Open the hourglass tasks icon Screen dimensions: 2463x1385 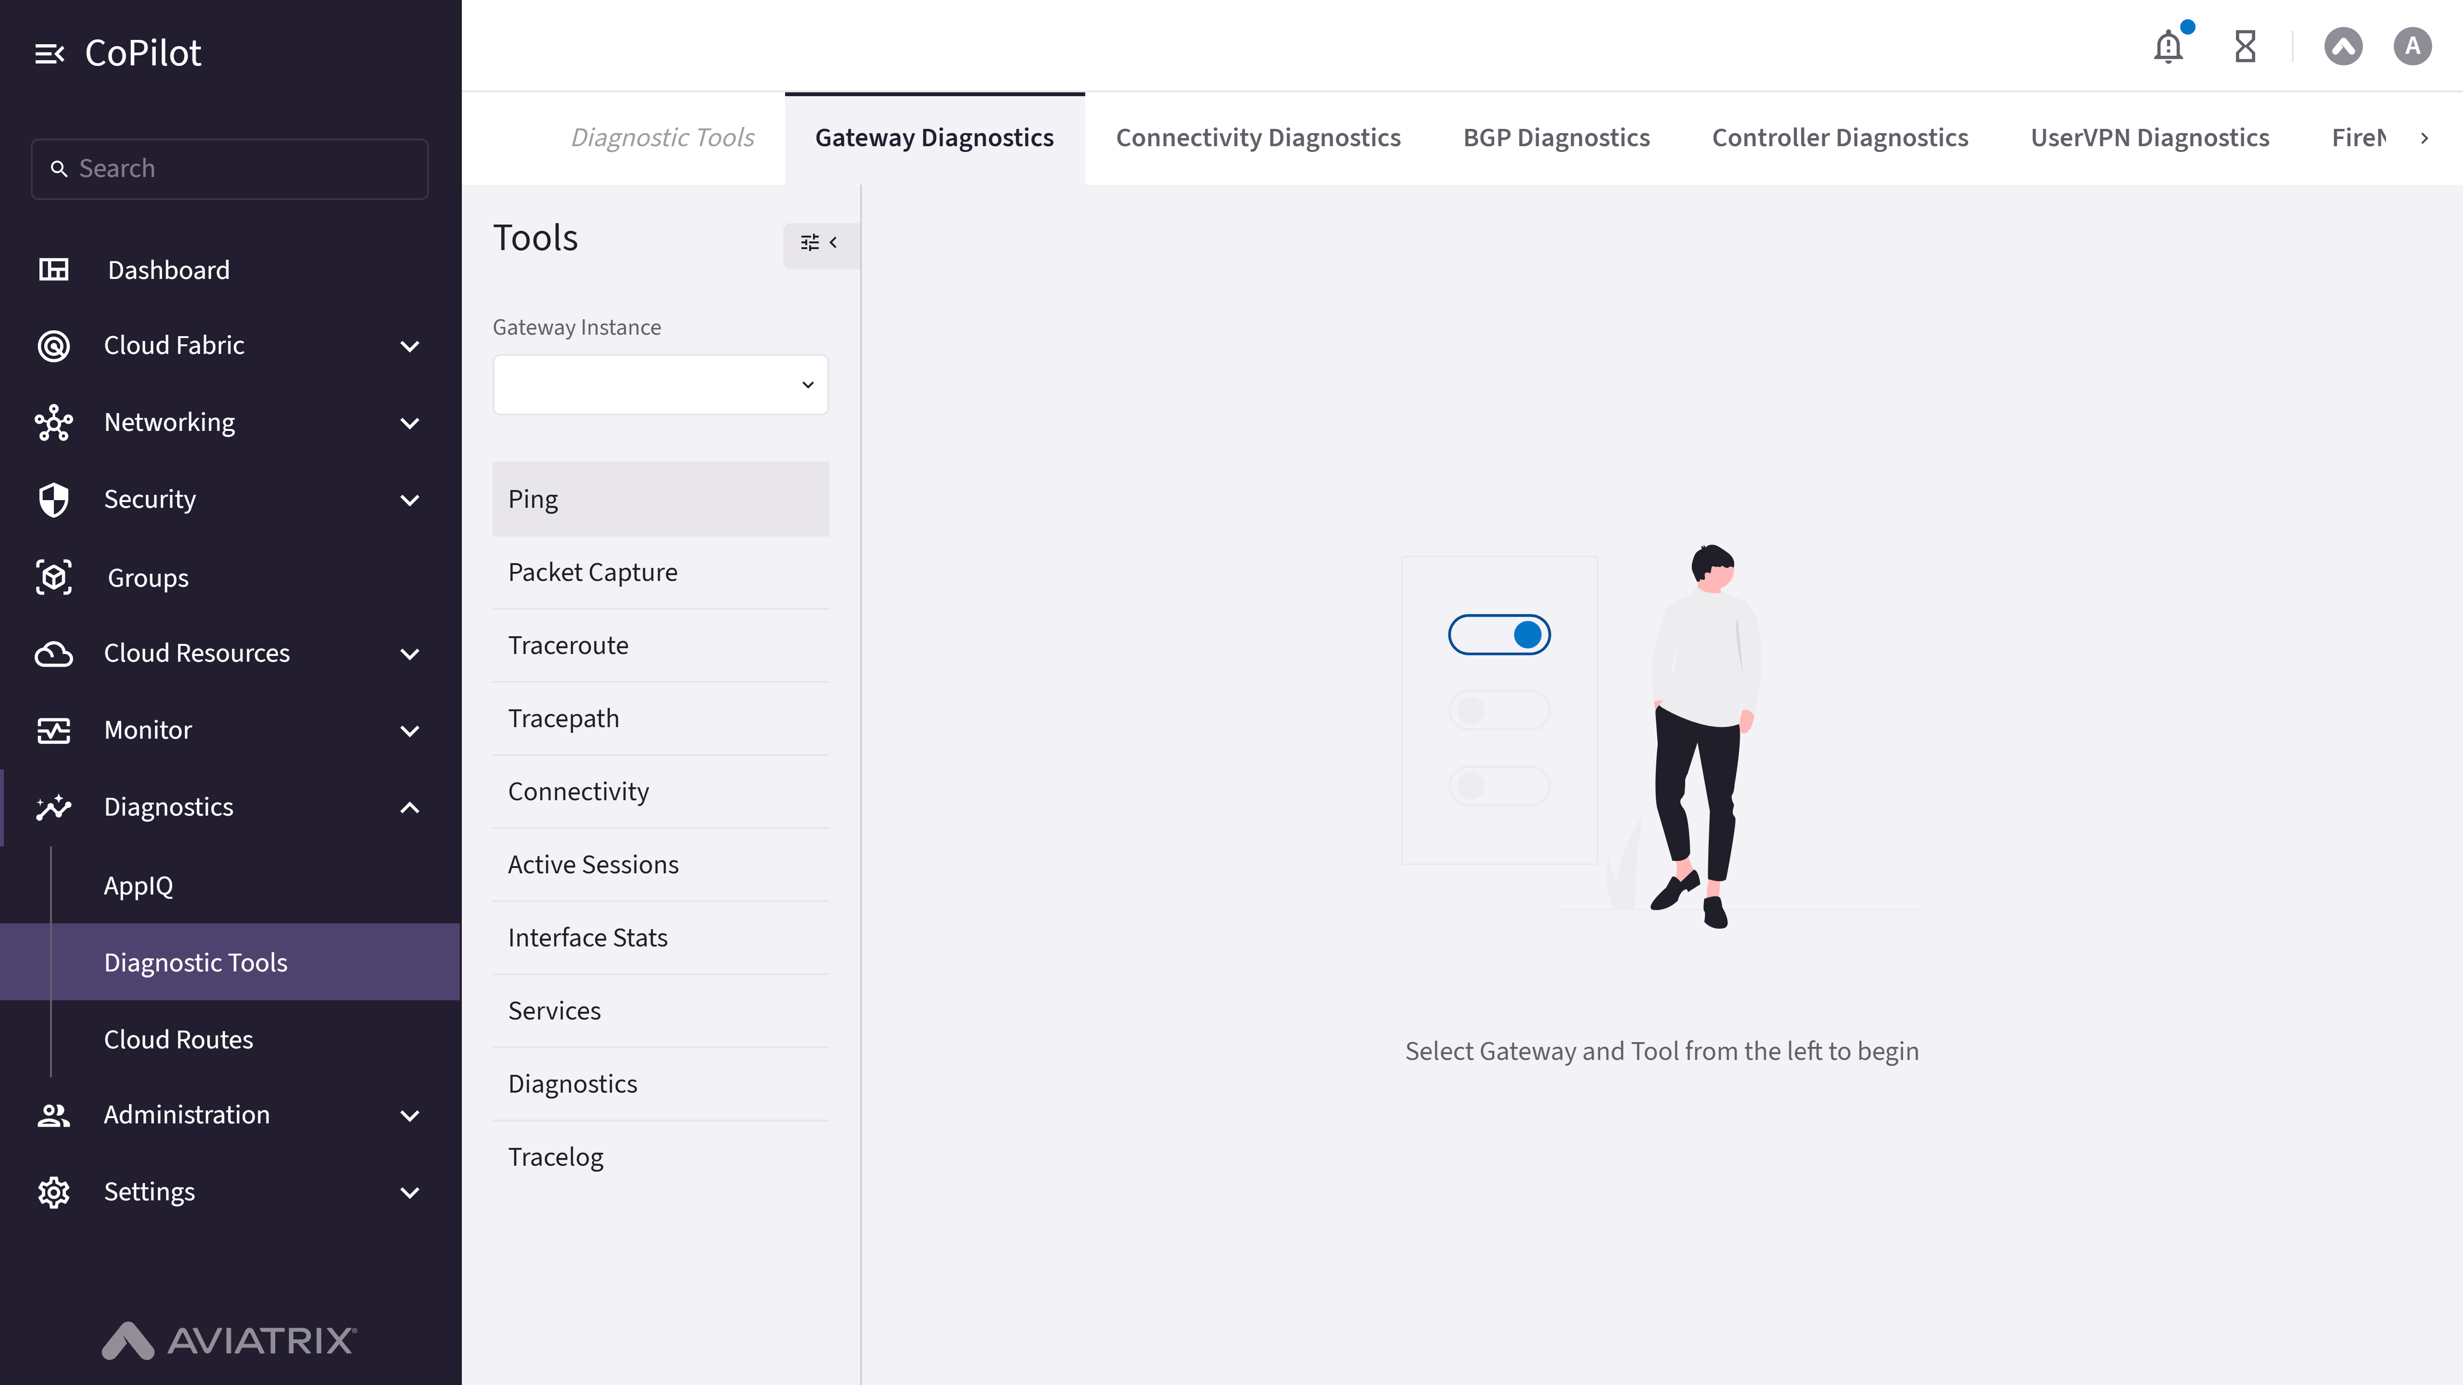point(2245,46)
